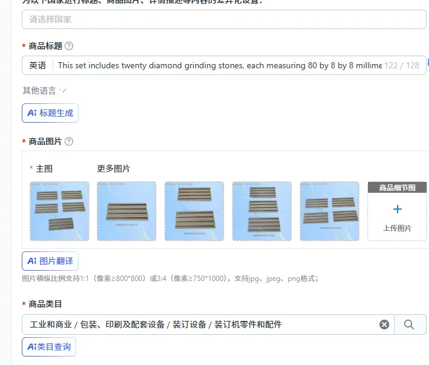Viewport: 429px width, 365px height.
Task: Click the 上传图片 label in 商品细节图 box
Action: pyautogui.click(x=397, y=228)
